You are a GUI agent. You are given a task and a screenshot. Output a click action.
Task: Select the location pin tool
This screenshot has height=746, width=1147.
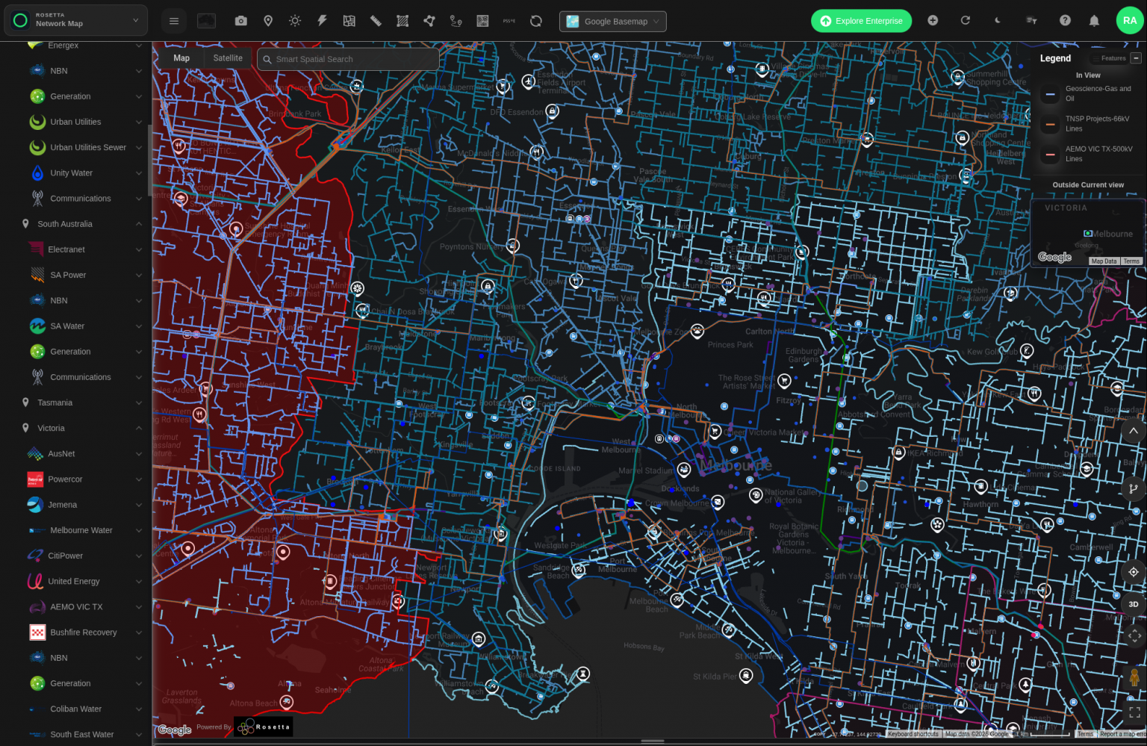coord(268,21)
